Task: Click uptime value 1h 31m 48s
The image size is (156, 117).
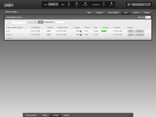Action: 118,35
